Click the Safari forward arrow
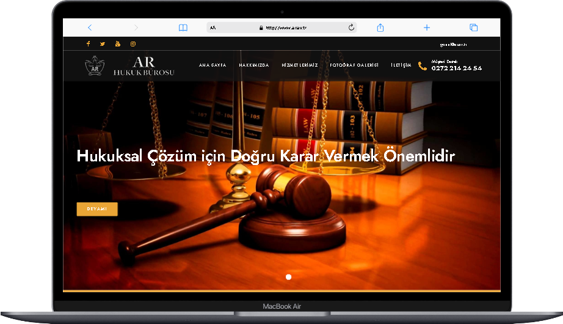563x324 pixels. pyautogui.click(x=136, y=28)
